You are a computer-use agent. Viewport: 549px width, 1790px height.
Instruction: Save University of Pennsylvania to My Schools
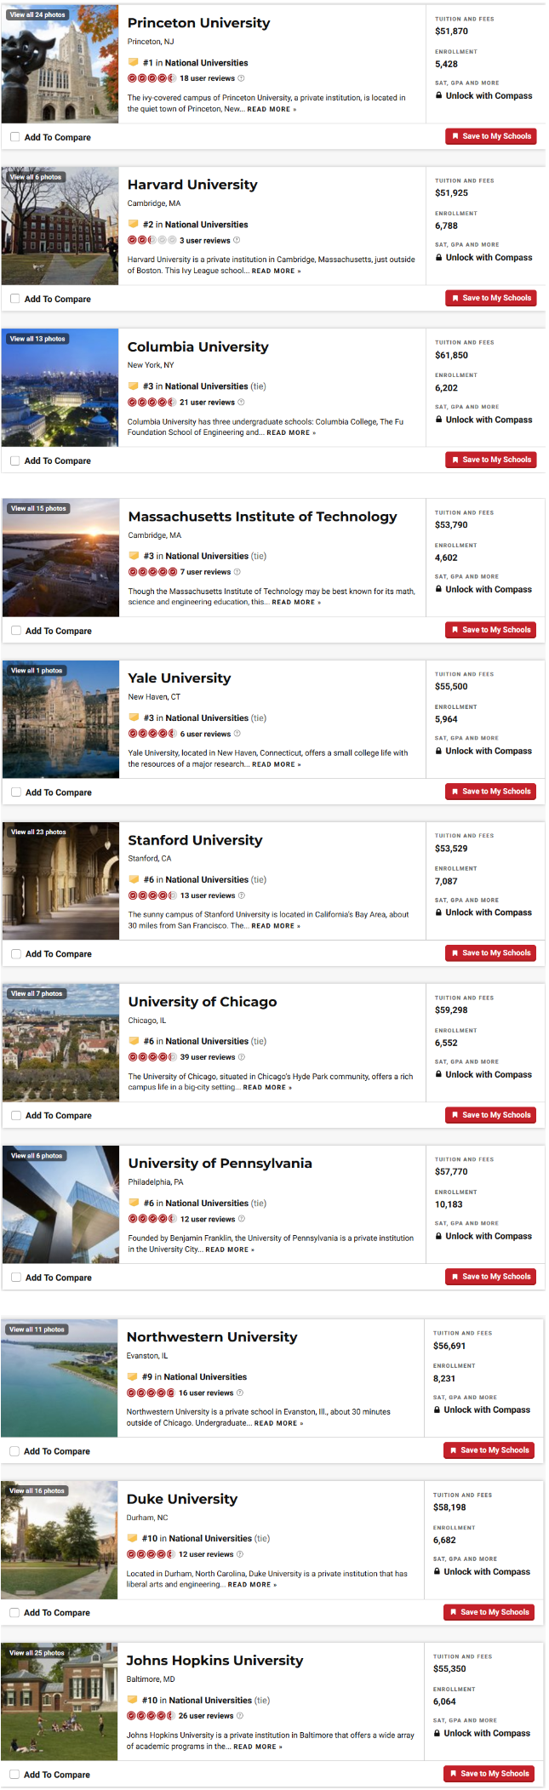[490, 1277]
